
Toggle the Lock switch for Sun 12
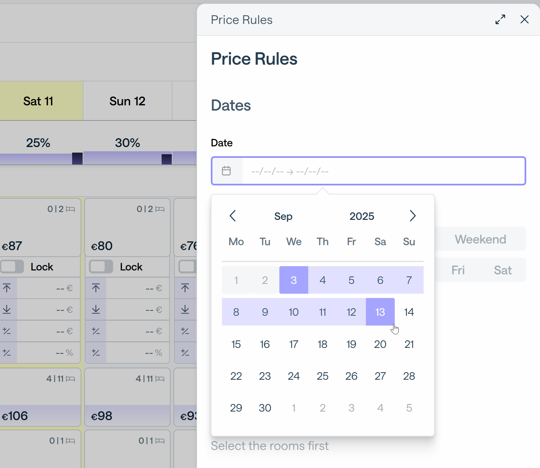point(101,266)
